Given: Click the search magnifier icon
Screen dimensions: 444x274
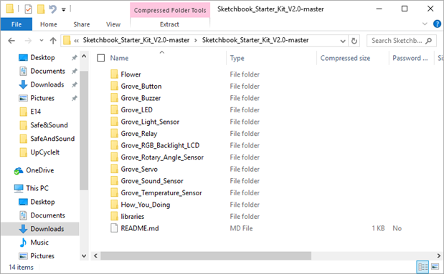Looking at the screenshot, I should tap(429, 41).
